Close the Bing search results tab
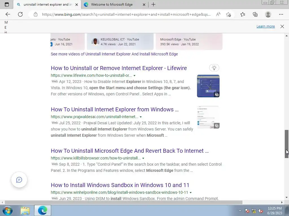This screenshot has height=216, width=289. [77, 4]
